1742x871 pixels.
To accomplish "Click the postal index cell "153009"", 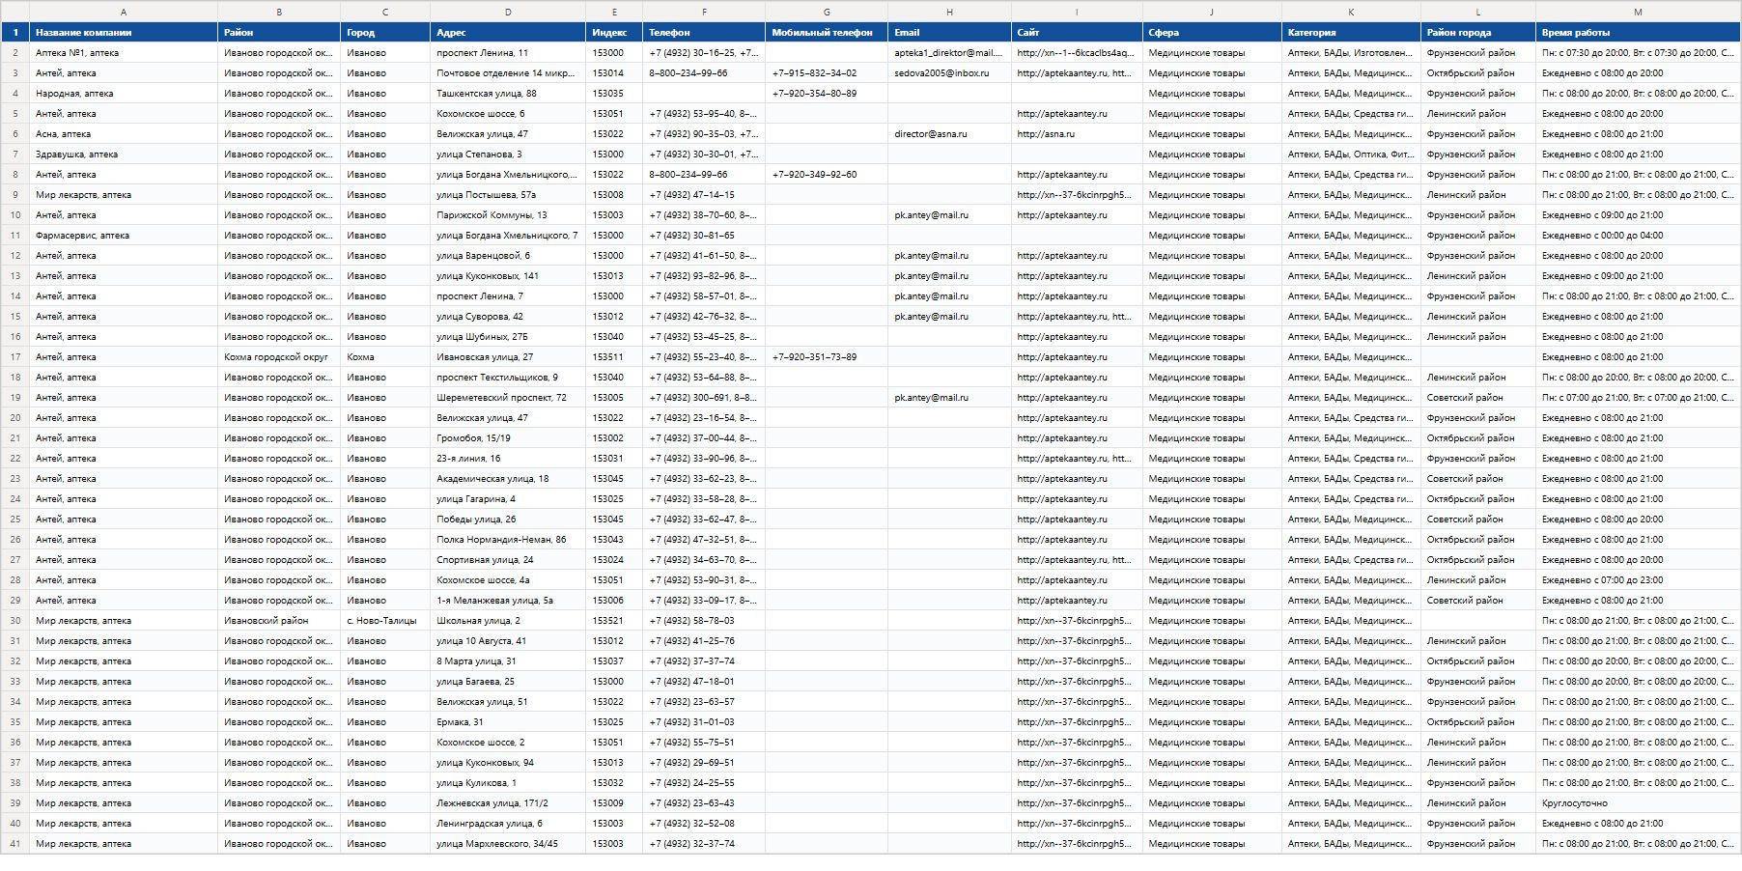I will click(x=614, y=803).
